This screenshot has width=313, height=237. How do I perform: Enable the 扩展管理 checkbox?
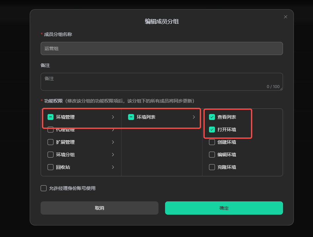click(x=51, y=142)
